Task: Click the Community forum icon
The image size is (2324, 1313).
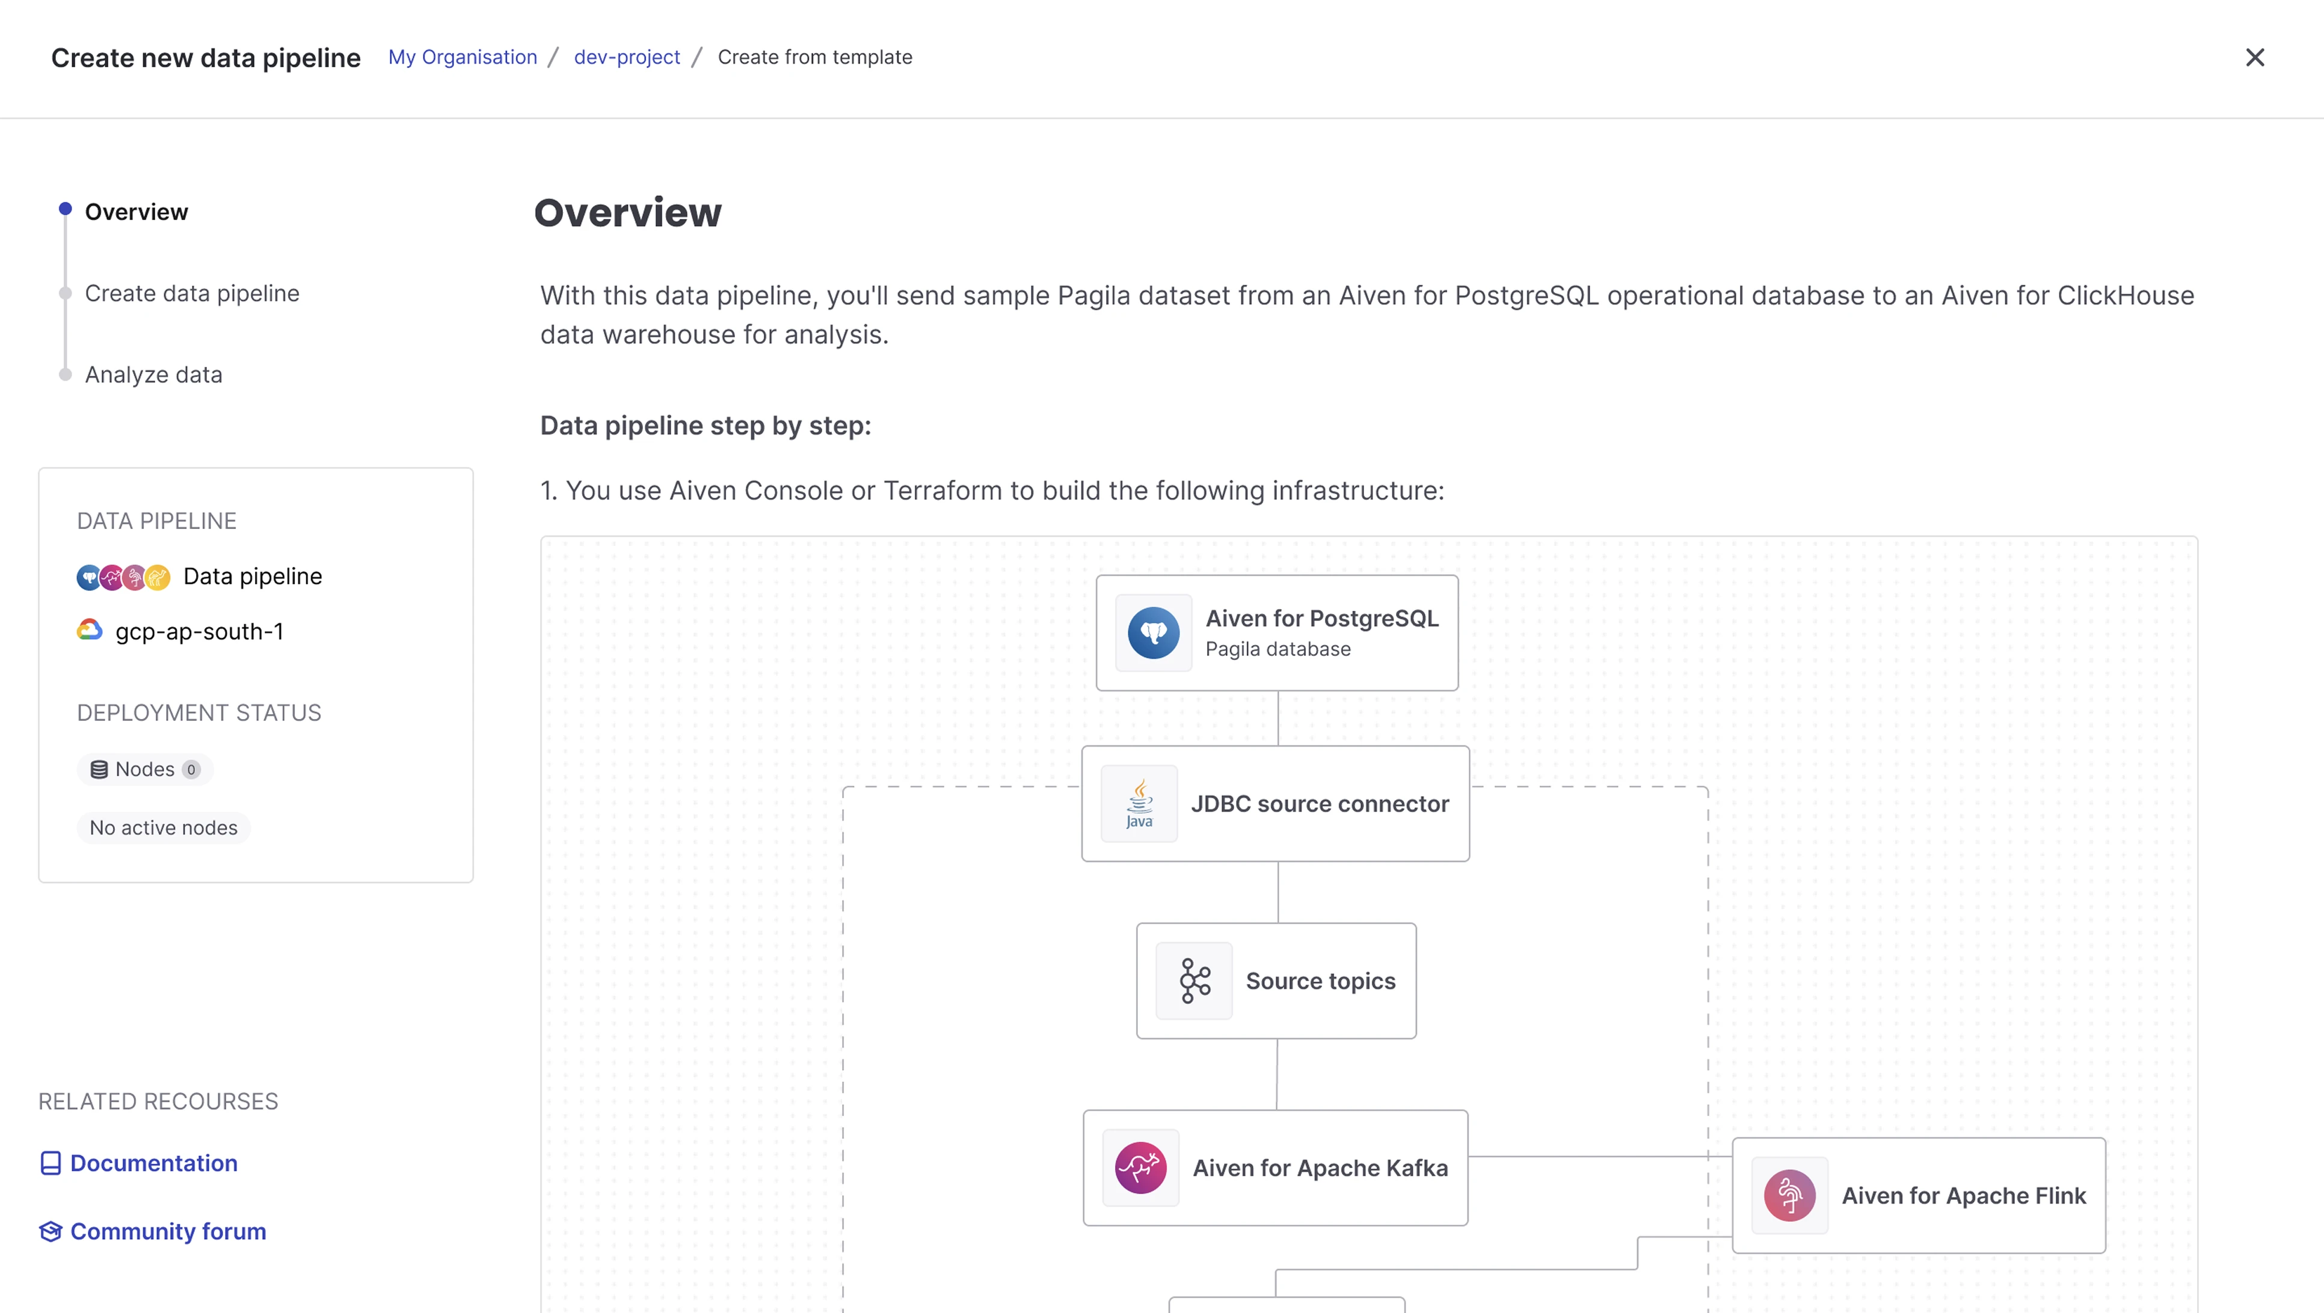Action: 51,1231
